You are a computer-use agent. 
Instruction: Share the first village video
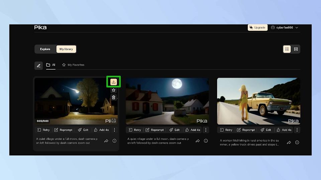point(106,141)
